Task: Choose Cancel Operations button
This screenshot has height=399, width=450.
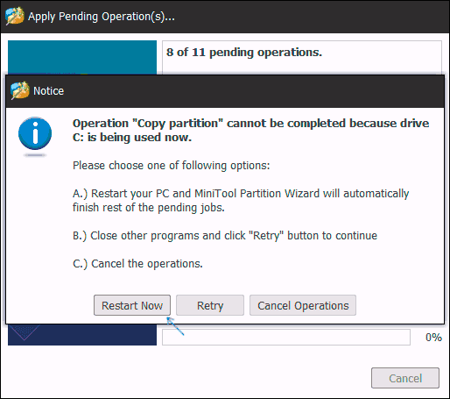Action: pos(303,305)
